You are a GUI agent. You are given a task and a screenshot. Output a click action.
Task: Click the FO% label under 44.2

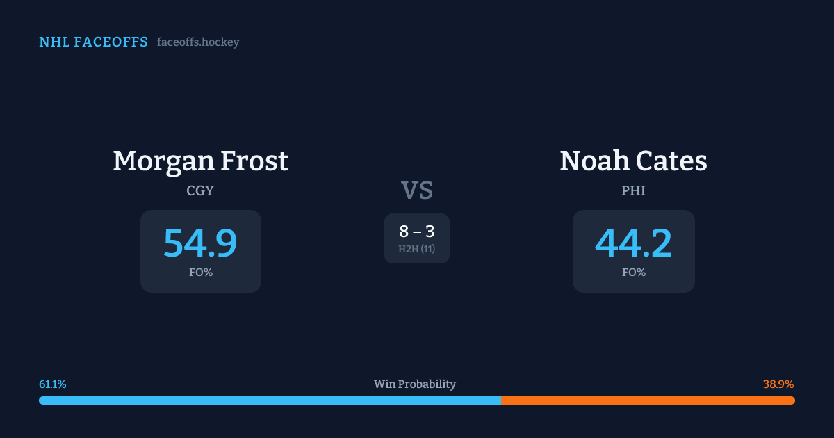point(633,273)
